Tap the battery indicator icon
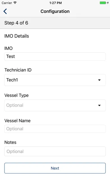Screen dimensions: 110x196 pos(103,3)
